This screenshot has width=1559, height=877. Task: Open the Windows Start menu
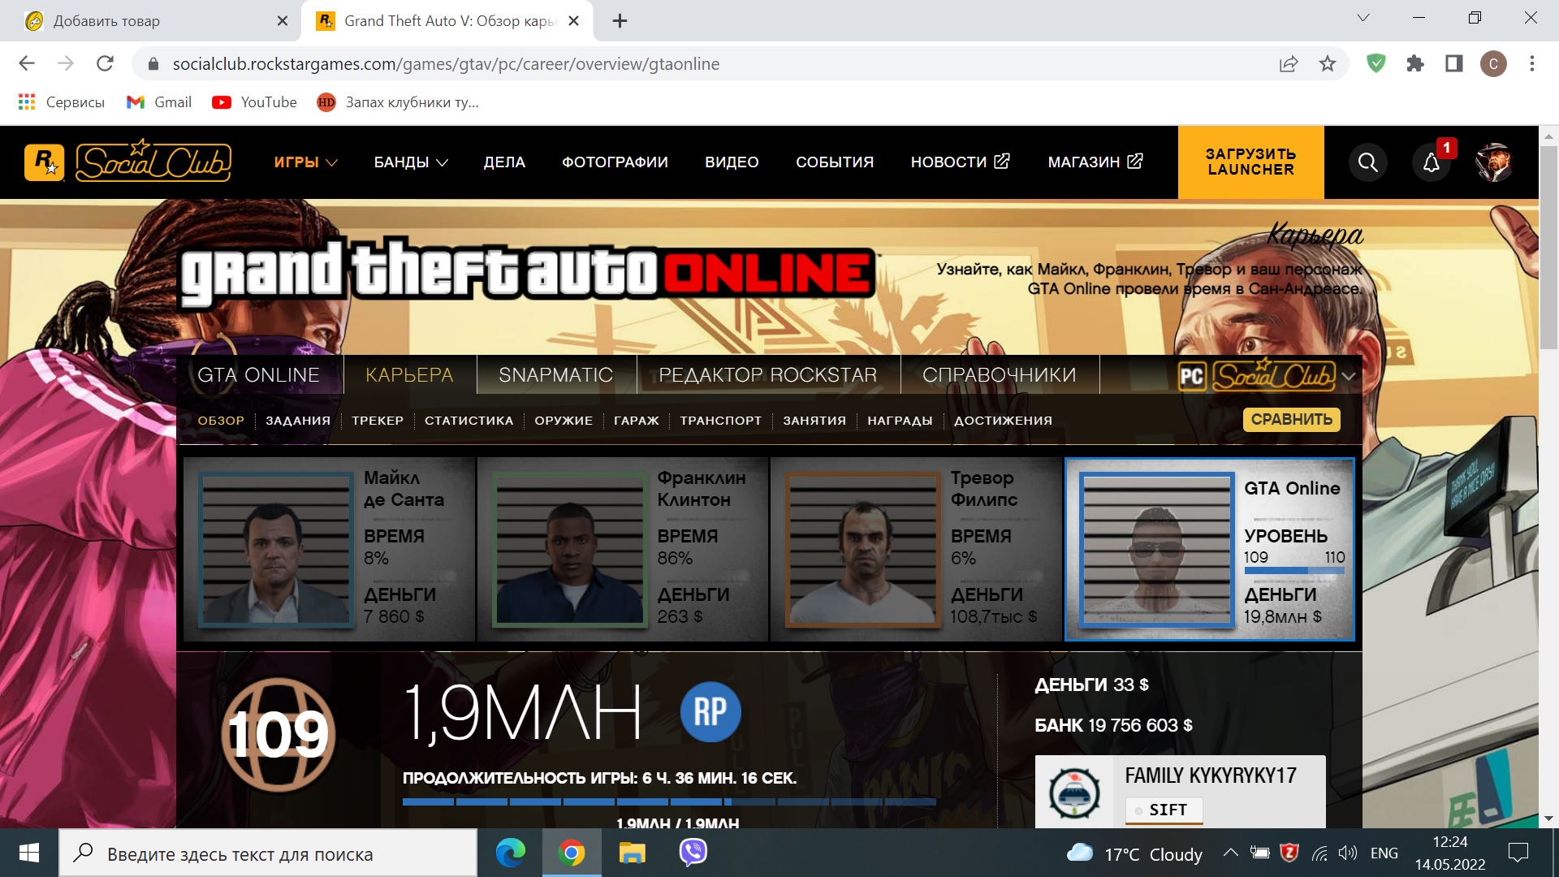(28, 853)
